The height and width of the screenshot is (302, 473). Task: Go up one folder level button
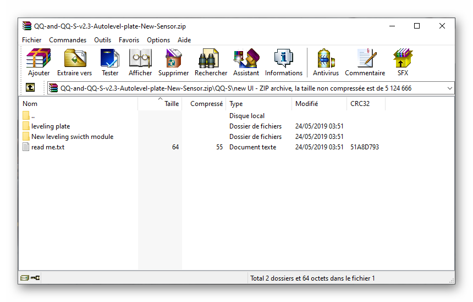(x=30, y=88)
